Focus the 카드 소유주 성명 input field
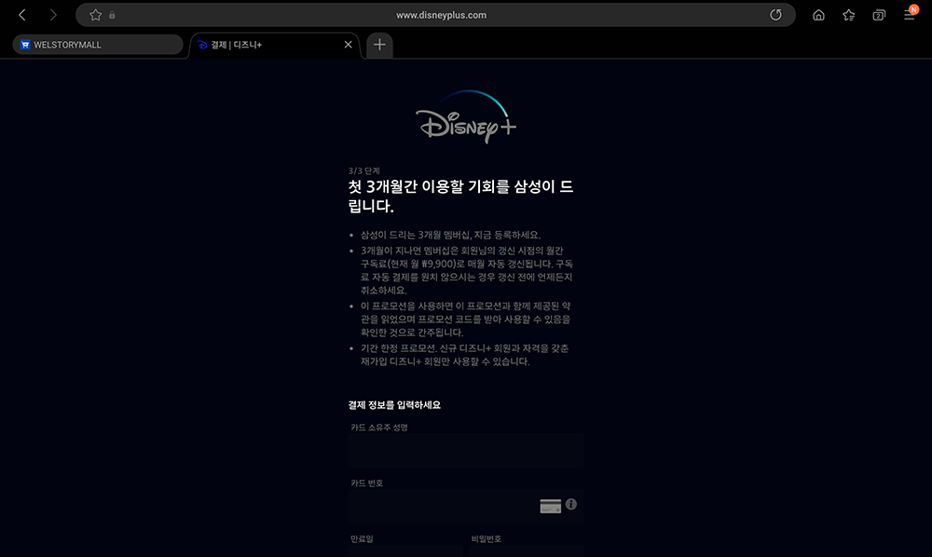This screenshot has width=932, height=557. point(466,450)
